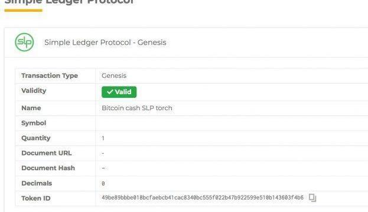Click the Document Hash label
Viewport: 368px width, 212px height.
[48, 168]
